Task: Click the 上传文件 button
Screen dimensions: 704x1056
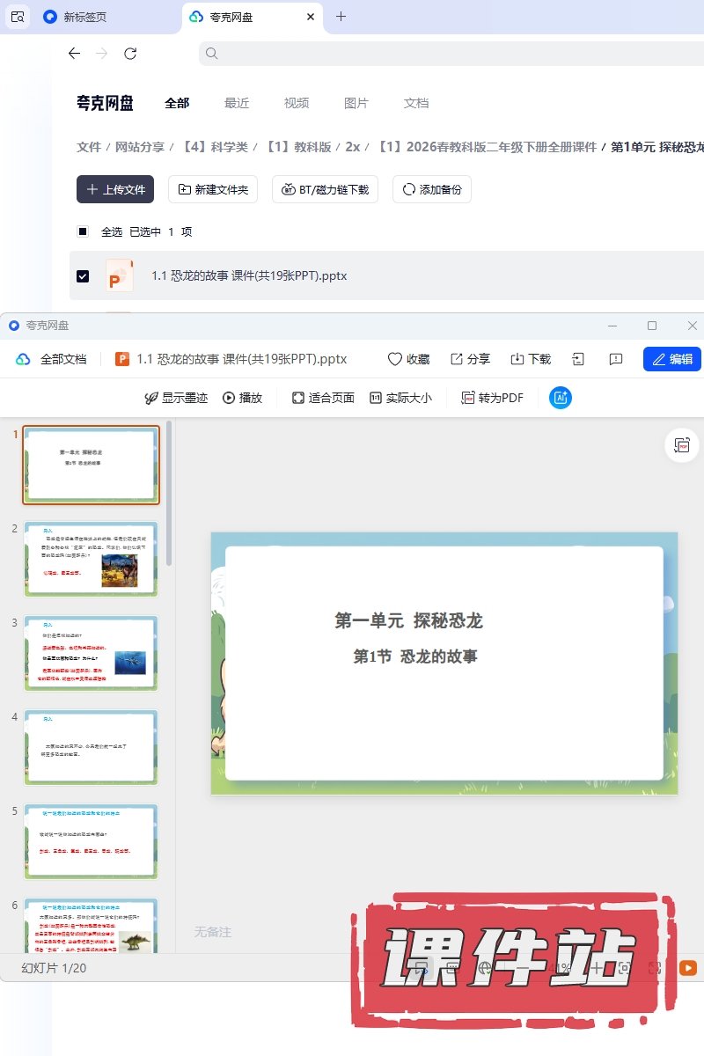Action: pos(115,189)
